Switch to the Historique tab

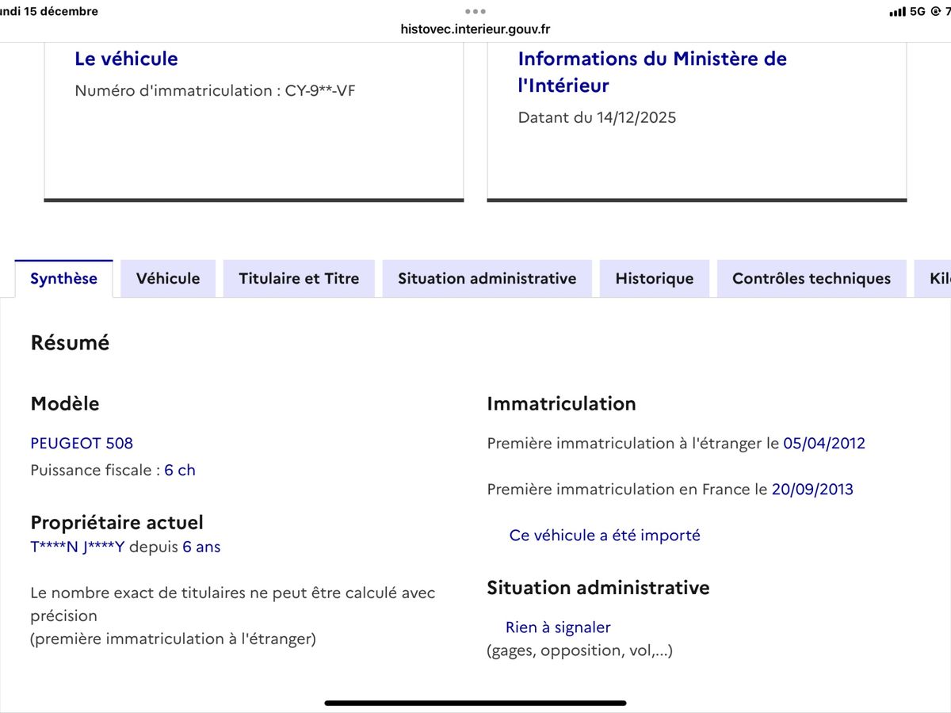655,278
